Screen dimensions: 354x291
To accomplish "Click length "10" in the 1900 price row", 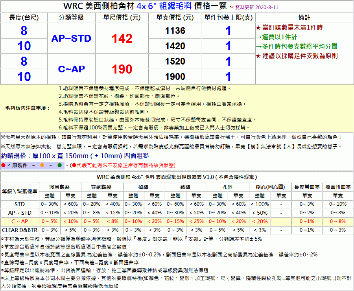I will pyautogui.click(x=24, y=77).
